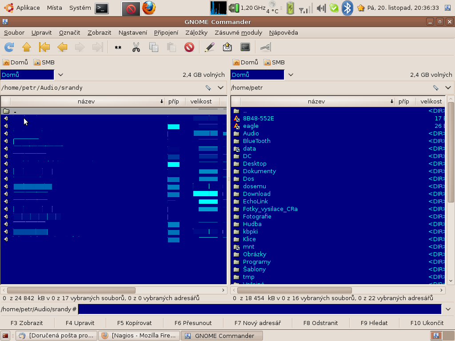Click the Refresh toolbar icon
The image size is (455, 341).
[x=9, y=47]
